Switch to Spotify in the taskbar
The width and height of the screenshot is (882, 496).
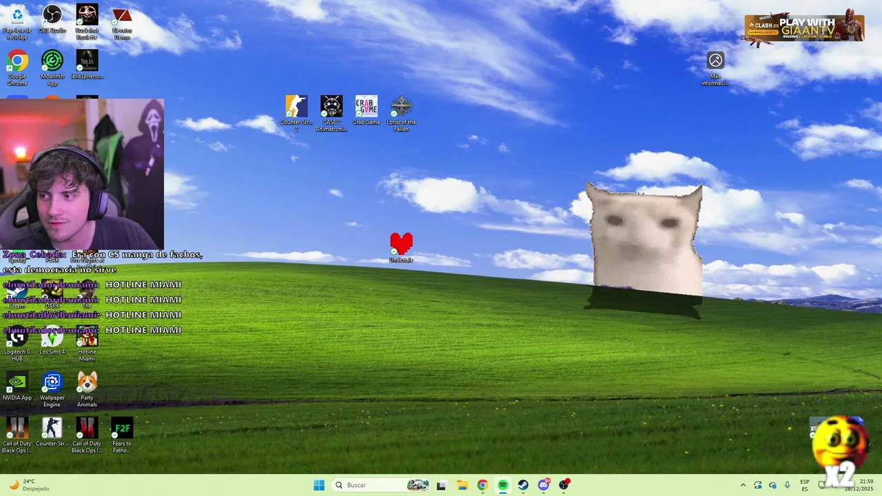[503, 485]
